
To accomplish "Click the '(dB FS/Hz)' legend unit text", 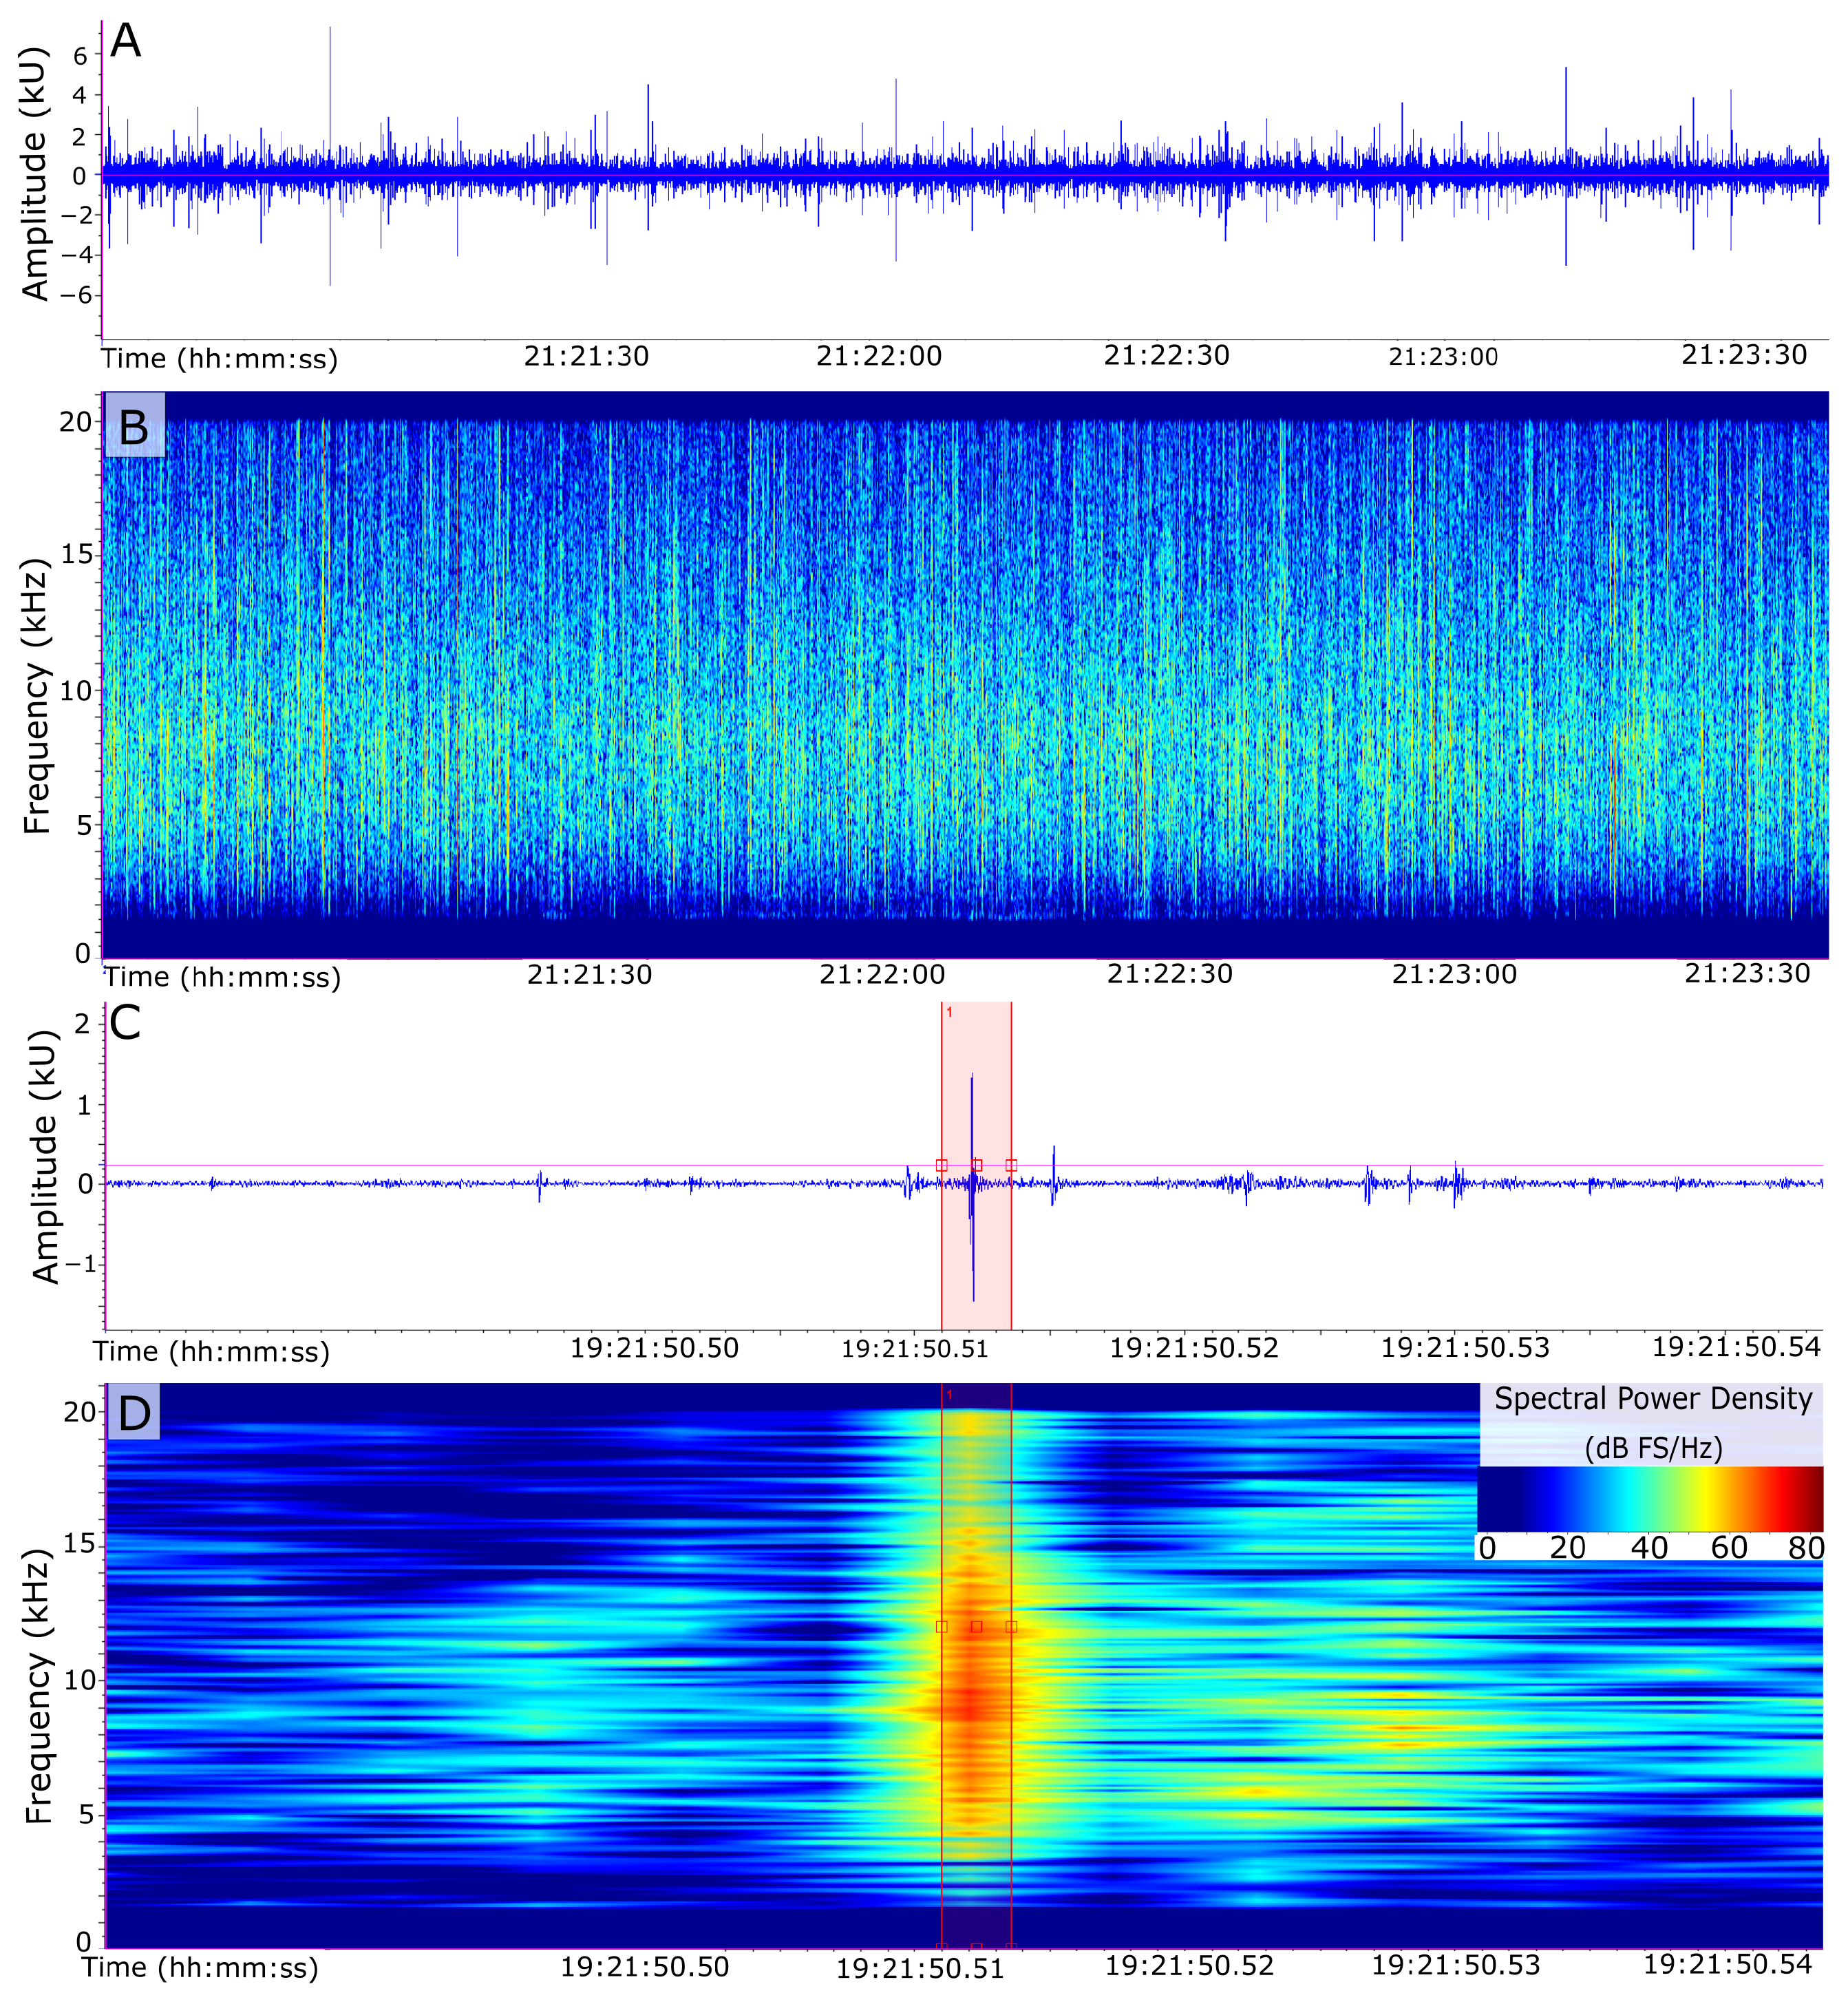I will (1654, 1448).
